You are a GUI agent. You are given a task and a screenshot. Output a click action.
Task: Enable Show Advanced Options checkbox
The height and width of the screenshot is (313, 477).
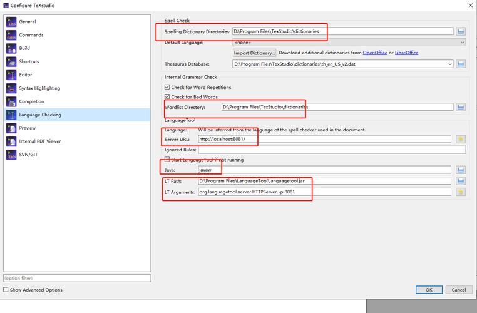pos(6,290)
